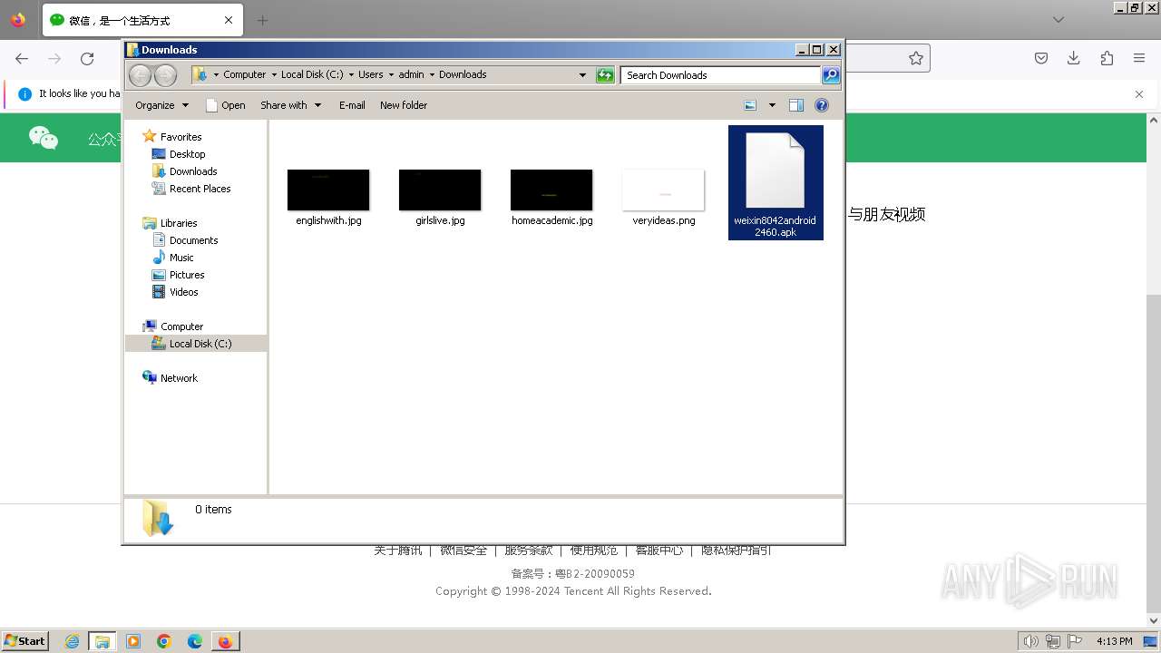Open the Share with dropdown

point(290,105)
